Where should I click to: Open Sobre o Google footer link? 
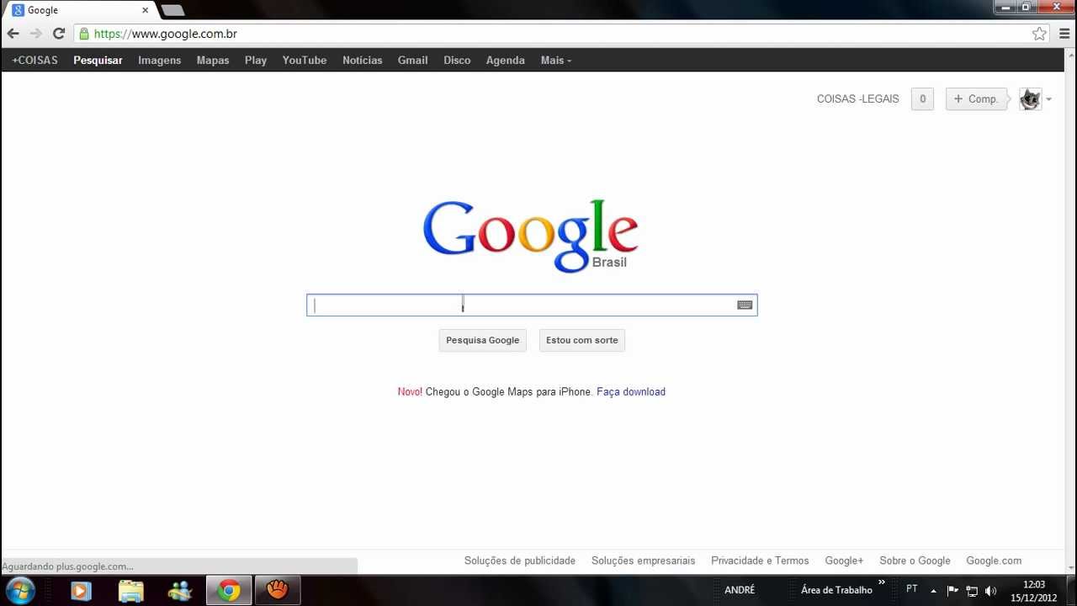915,561
